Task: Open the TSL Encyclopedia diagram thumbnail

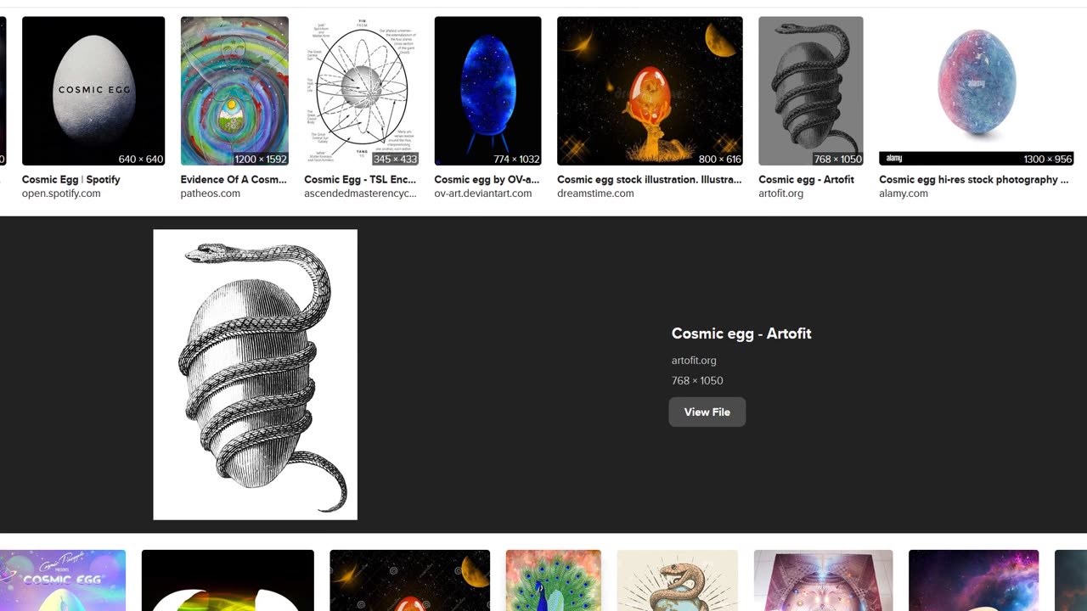Action: (362, 91)
